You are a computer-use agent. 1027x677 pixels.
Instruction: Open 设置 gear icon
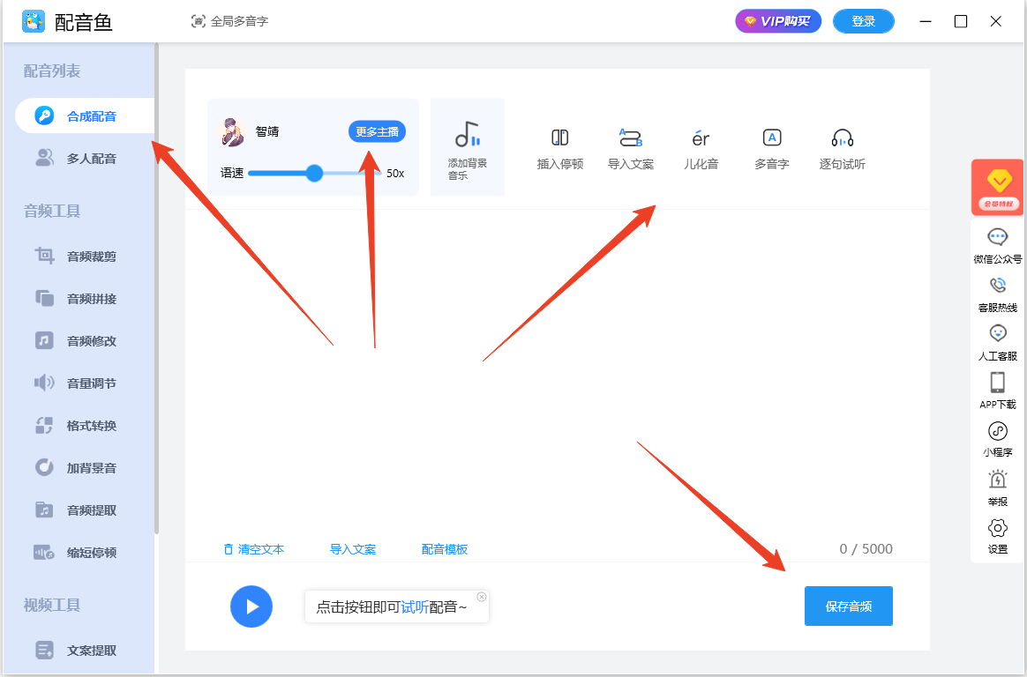pos(998,528)
